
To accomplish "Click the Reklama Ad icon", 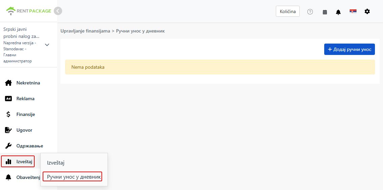I will point(8,99).
